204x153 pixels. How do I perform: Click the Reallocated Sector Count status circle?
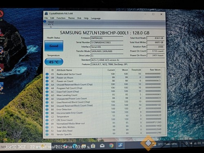click(47, 74)
